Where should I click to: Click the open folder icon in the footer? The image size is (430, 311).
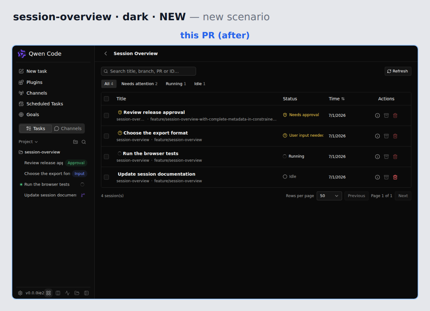click(77, 293)
